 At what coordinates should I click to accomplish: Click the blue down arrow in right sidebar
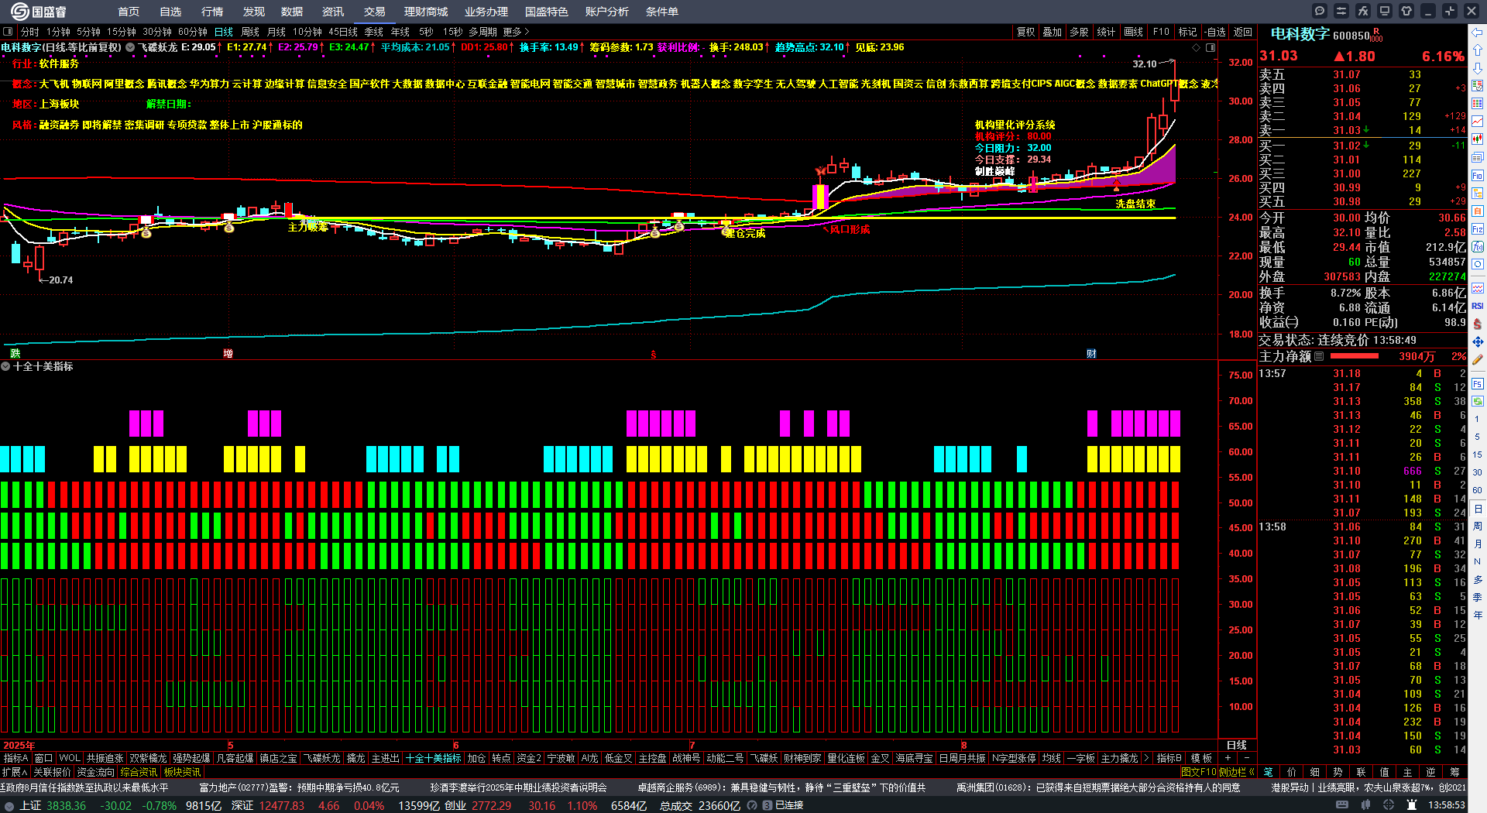(x=1478, y=67)
